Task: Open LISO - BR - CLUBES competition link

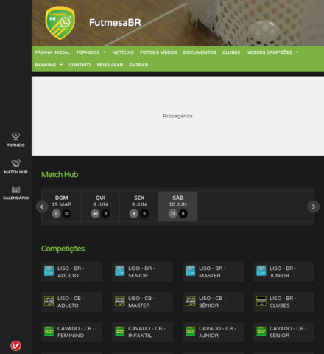Action: click(x=283, y=302)
